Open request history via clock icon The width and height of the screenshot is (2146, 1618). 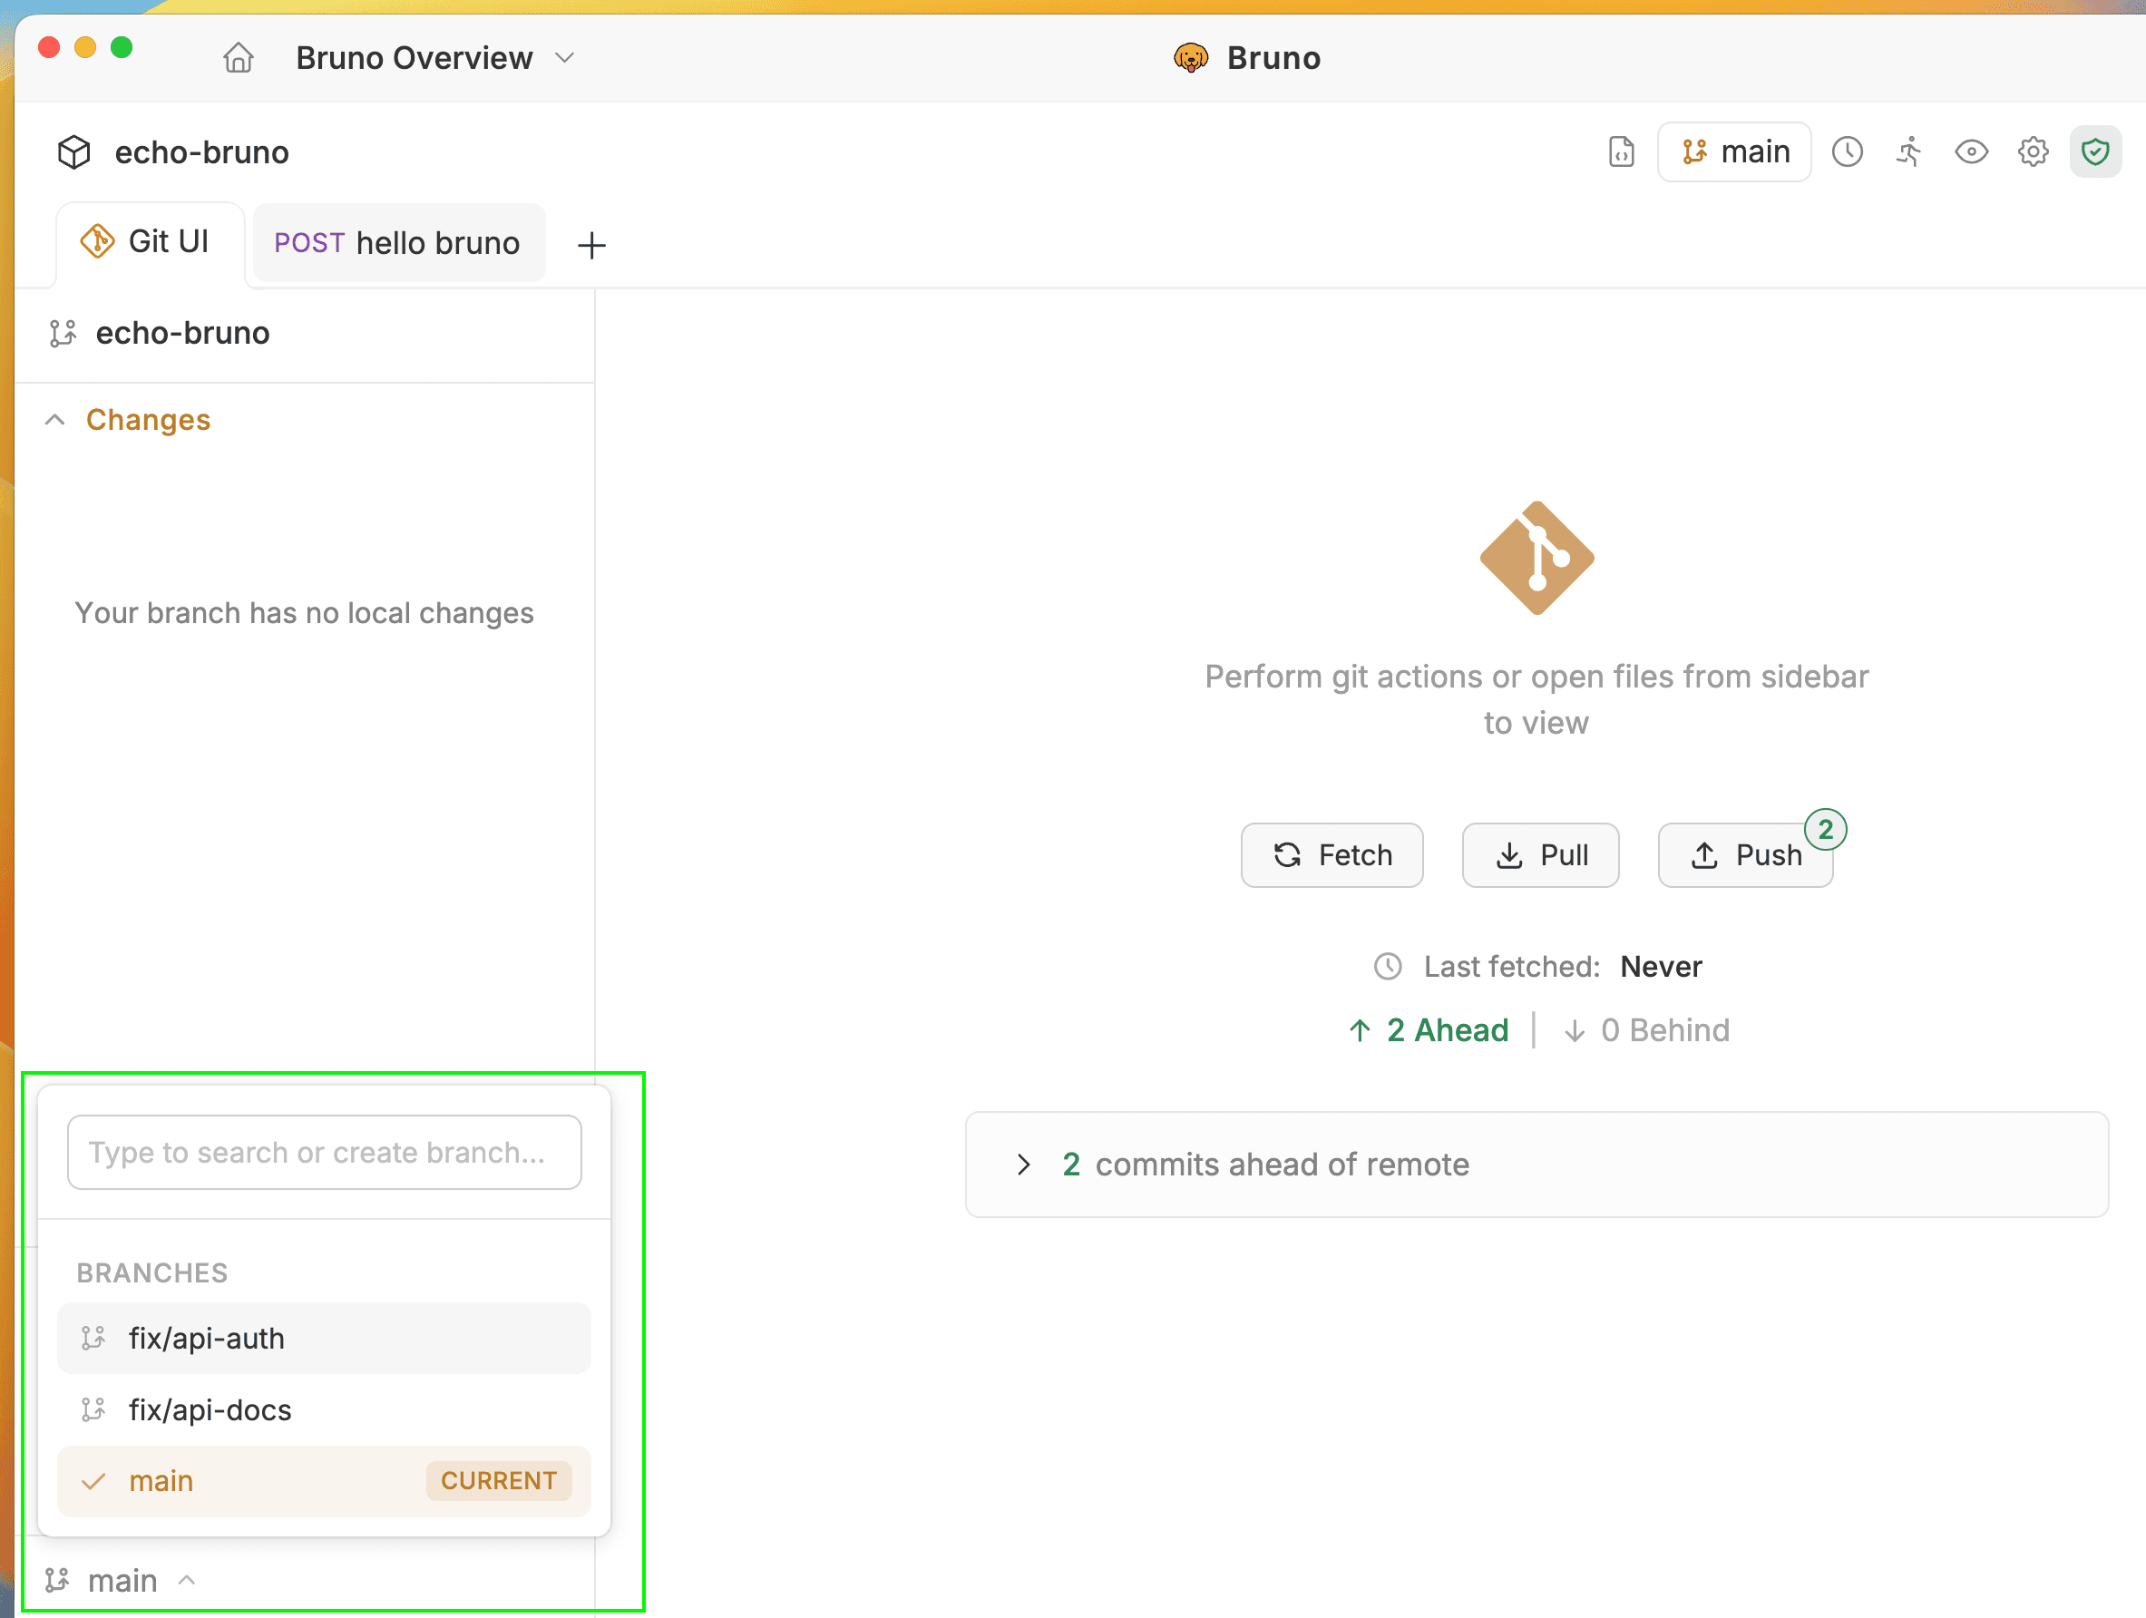pos(1848,151)
